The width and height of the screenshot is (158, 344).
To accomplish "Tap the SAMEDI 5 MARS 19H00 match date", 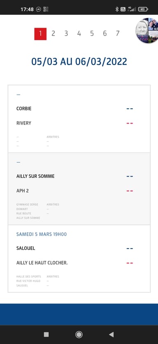I will pos(42,234).
